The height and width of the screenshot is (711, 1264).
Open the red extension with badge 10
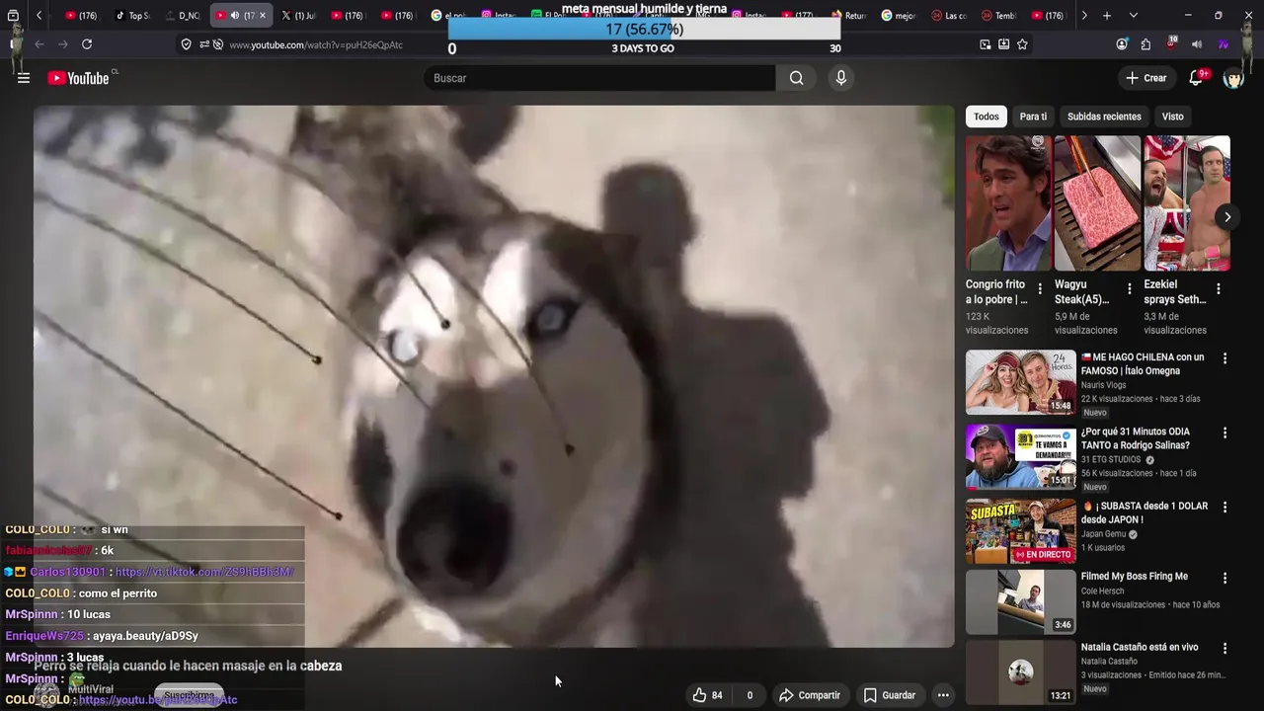tap(1171, 44)
